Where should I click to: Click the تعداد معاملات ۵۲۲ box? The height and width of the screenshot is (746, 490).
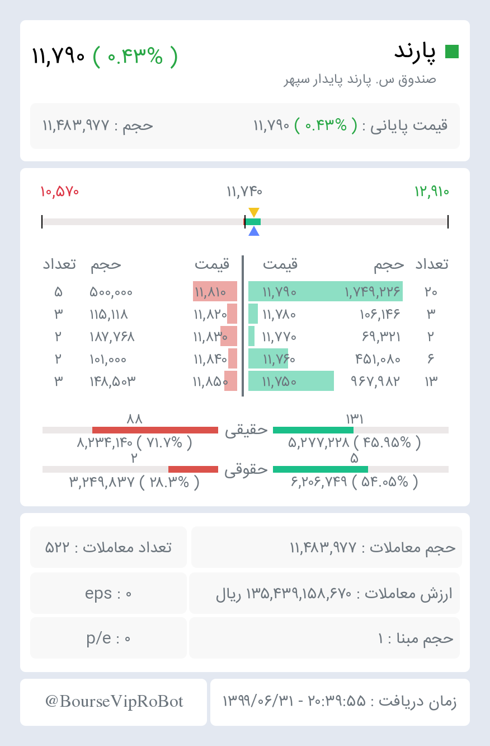pos(109,547)
